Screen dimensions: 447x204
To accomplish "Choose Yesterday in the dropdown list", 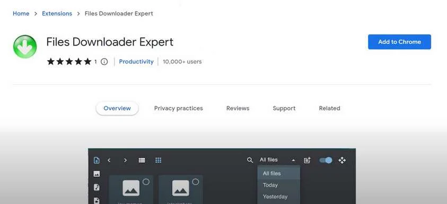I will click(278, 197).
